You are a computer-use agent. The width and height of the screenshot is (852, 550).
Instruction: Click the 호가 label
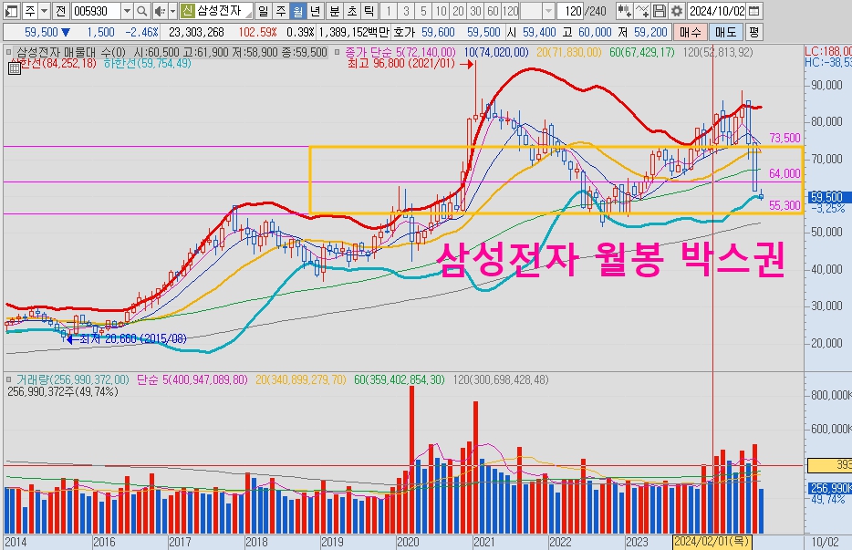pyautogui.click(x=404, y=32)
